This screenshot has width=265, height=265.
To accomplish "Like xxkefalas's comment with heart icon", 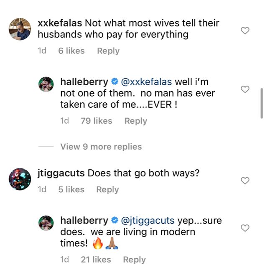I will point(245,31).
